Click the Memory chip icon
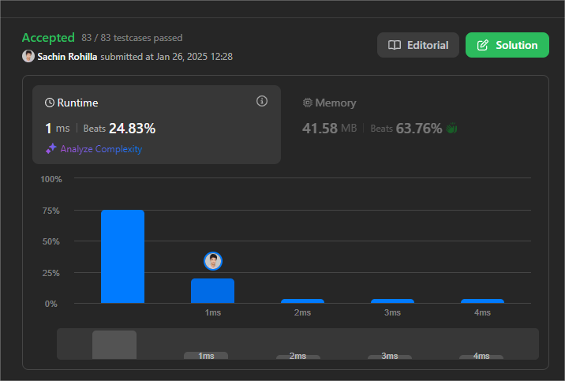 click(308, 103)
